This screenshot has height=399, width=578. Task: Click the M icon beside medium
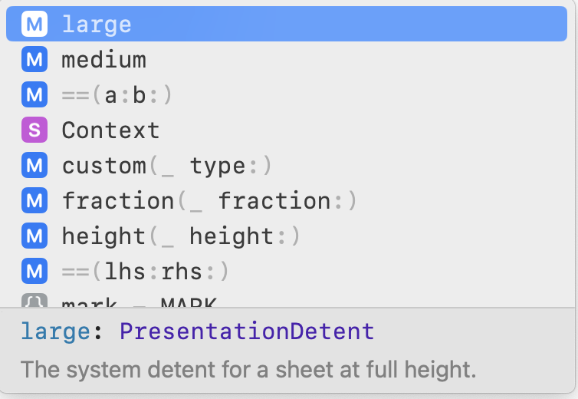tap(34, 59)
